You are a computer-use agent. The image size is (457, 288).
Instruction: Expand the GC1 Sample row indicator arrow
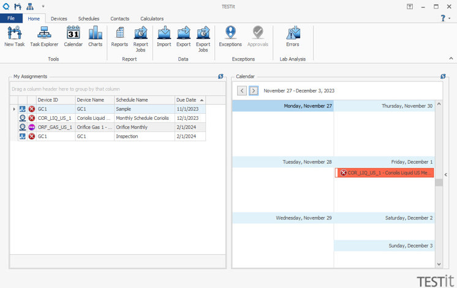14,109
